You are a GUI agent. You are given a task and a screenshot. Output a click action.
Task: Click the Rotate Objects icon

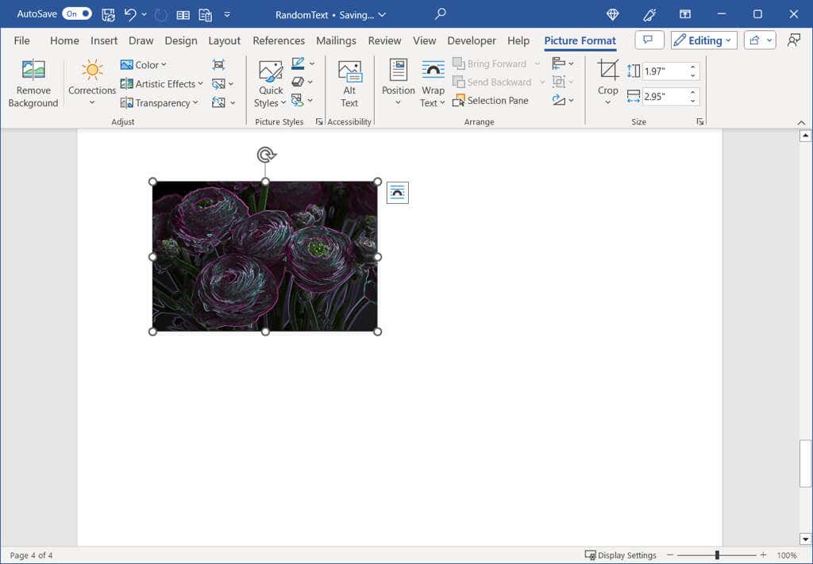(558, 100)
